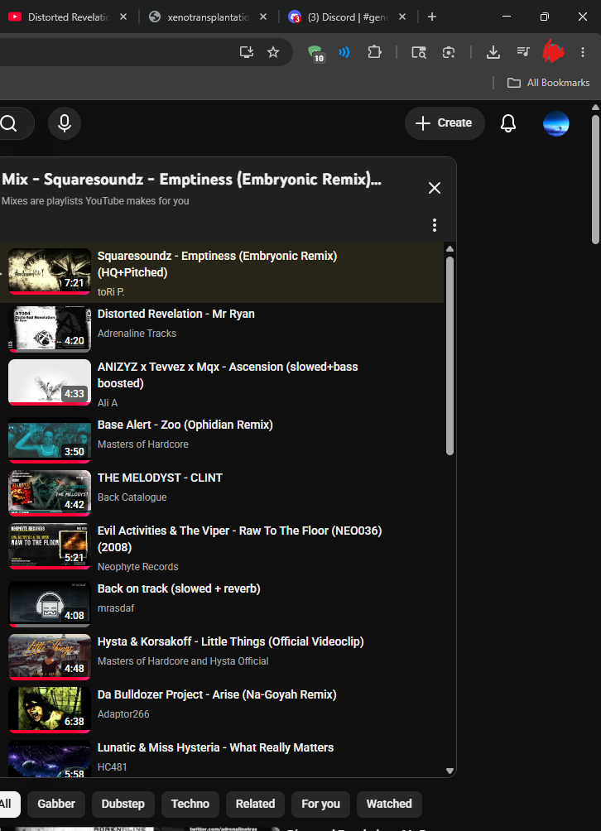Open the tab search toolbar icon
Screen dimensions: 601x831
419,52
